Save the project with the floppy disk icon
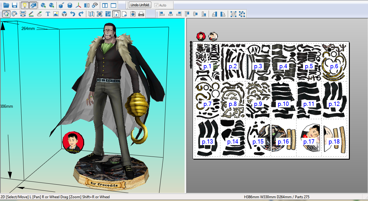 14,5
